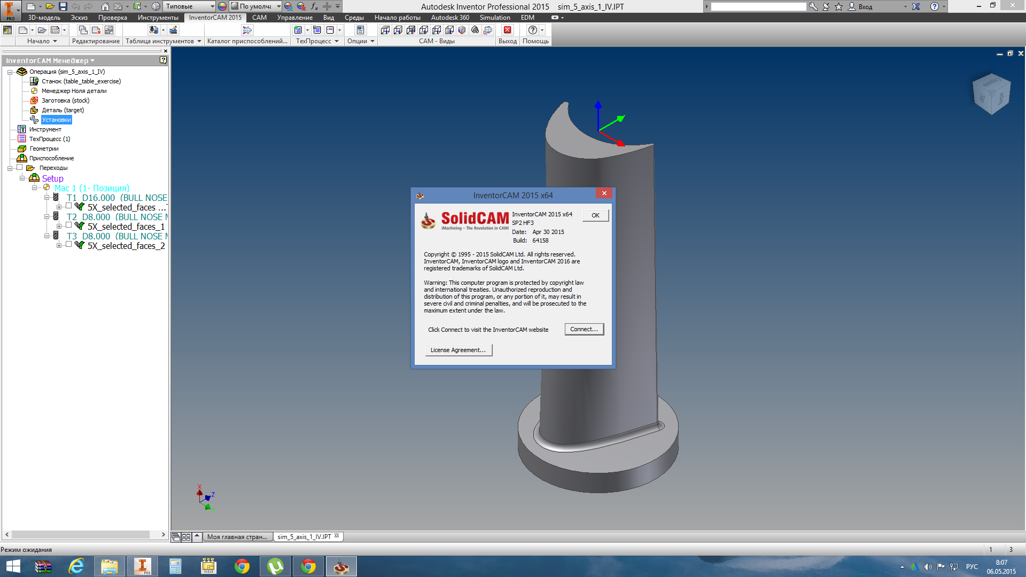
Task: Click the copy icon in Редактирование group
Action: point(83,30)
